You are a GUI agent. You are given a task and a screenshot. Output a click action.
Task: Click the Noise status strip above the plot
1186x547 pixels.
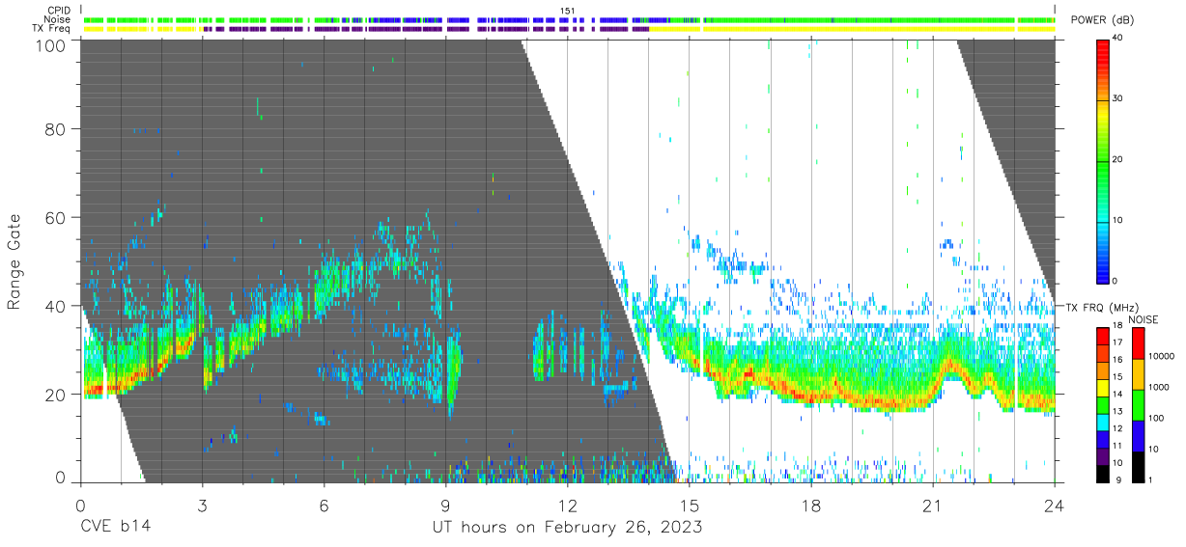coord(568,19)
